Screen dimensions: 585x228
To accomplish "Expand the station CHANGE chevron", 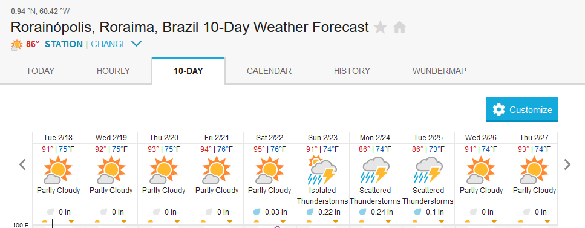I will (137, 44).
